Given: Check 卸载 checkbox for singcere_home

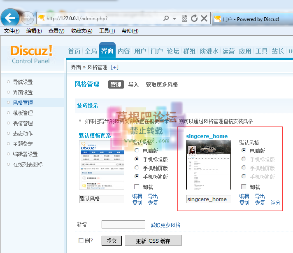Looking at the screenshot, I should point(244,187).
